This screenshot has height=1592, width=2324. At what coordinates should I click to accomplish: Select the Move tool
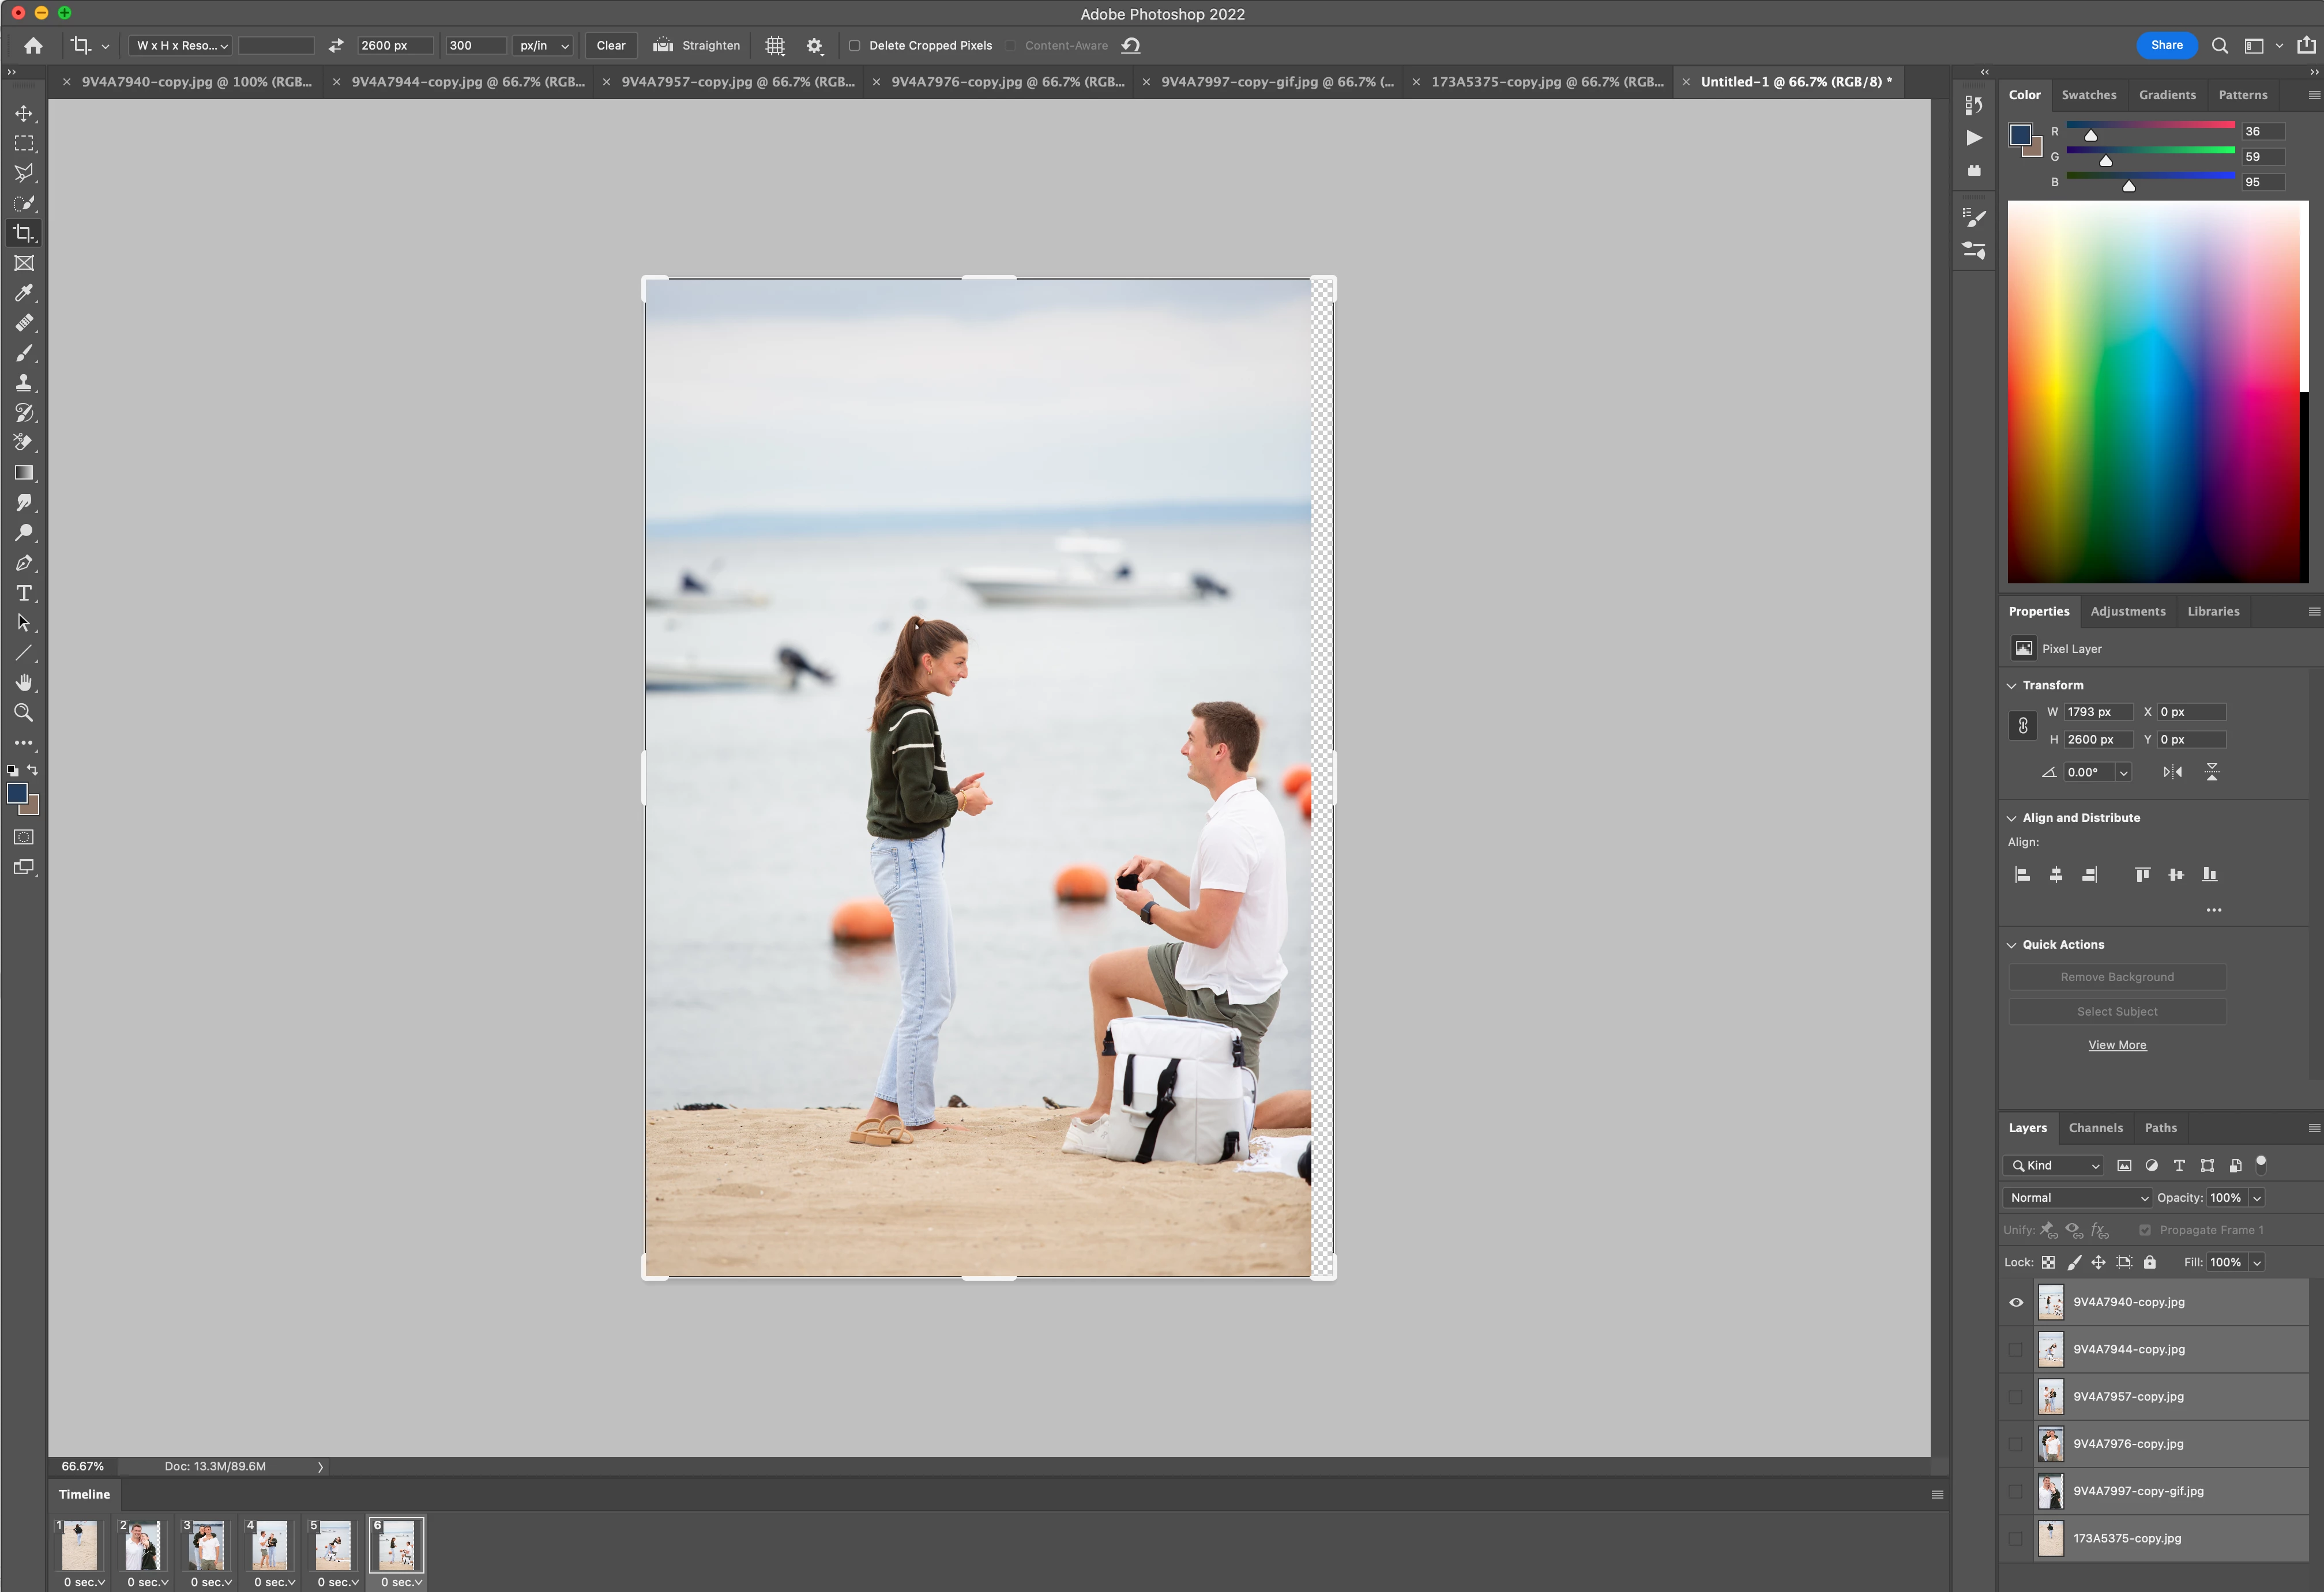24,114
